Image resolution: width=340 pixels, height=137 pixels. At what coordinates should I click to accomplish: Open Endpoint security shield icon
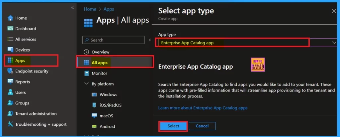click(x=10, y=71)
